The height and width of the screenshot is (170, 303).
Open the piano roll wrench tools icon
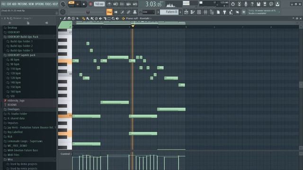pyautogui.click(x=65, y=18)
